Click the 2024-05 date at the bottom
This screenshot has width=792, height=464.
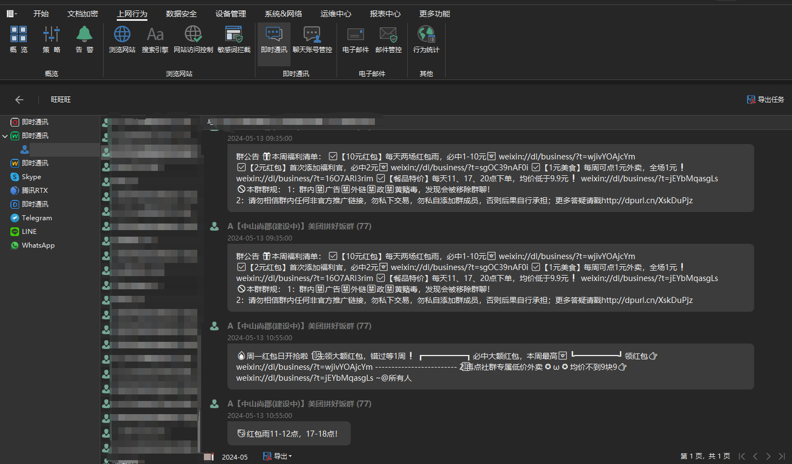(235, 457)
